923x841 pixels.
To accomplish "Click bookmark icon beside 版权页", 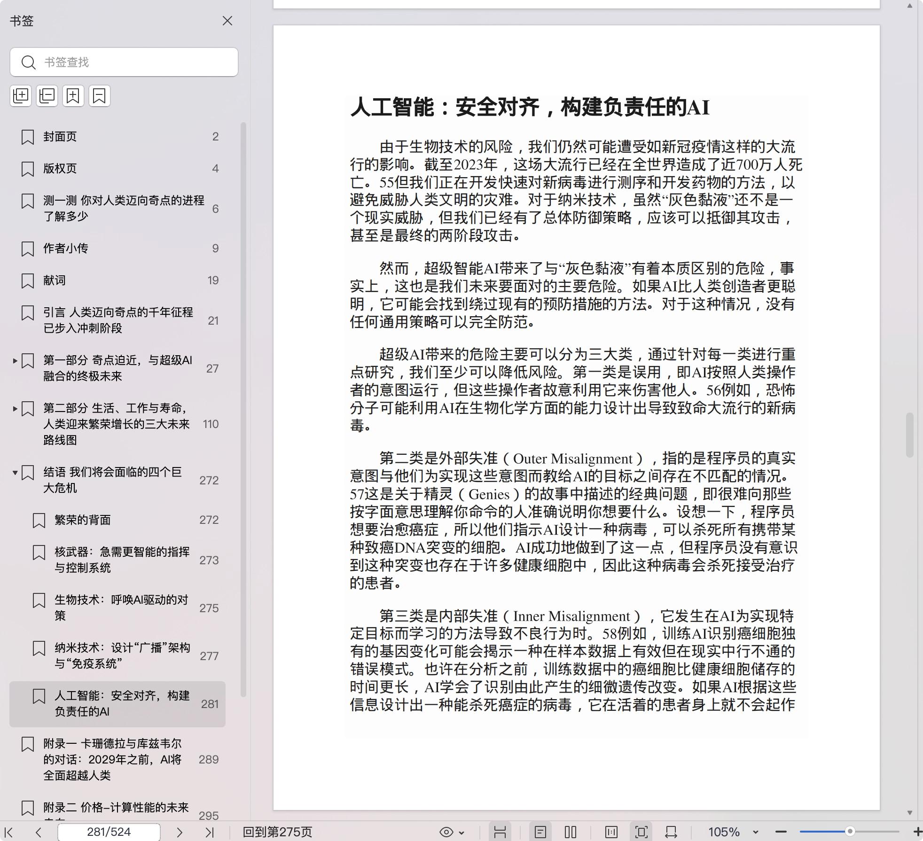I will [x=28, y=169].
